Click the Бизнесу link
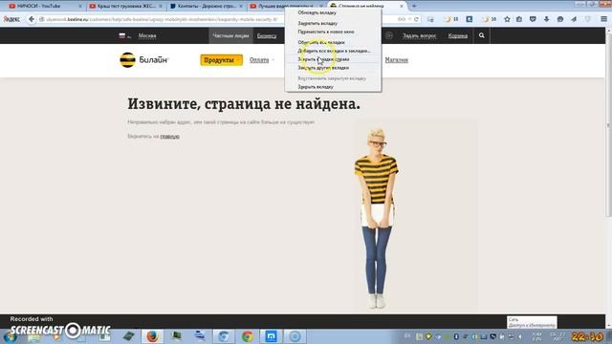612x344 pixels. pos(267,35)
